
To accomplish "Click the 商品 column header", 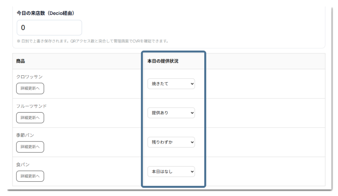I will pos(21,61).
